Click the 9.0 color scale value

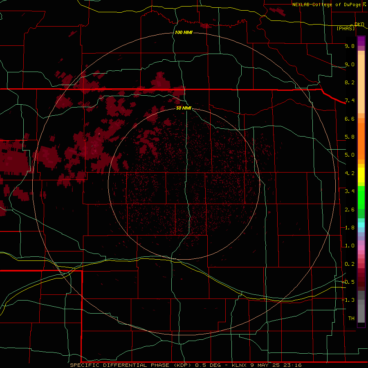pos(350,64)
